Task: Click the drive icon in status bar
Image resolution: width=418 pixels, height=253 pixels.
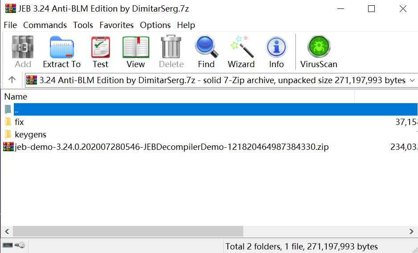Action: click(7, 245)
